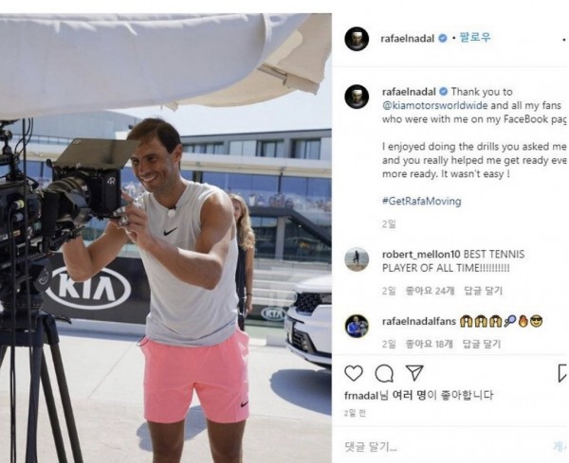The image size is (569, 463).
Task: Open rafaelnadalfans avatar thumbnail
Action: tap(357, 326)
